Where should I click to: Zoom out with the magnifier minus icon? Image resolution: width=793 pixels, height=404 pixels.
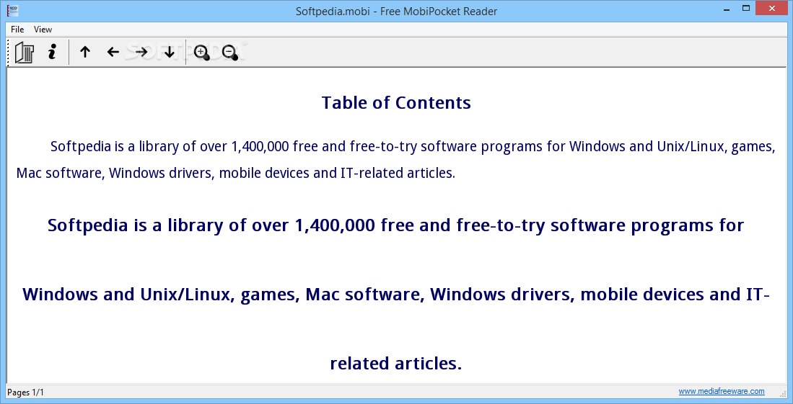[x=230, y=53]
